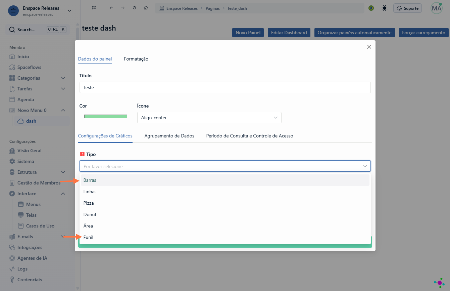The width and height of the screenshot is (450, 291).
Task: Click the forward arrow navigation icon
Action: tap(123, 8)
